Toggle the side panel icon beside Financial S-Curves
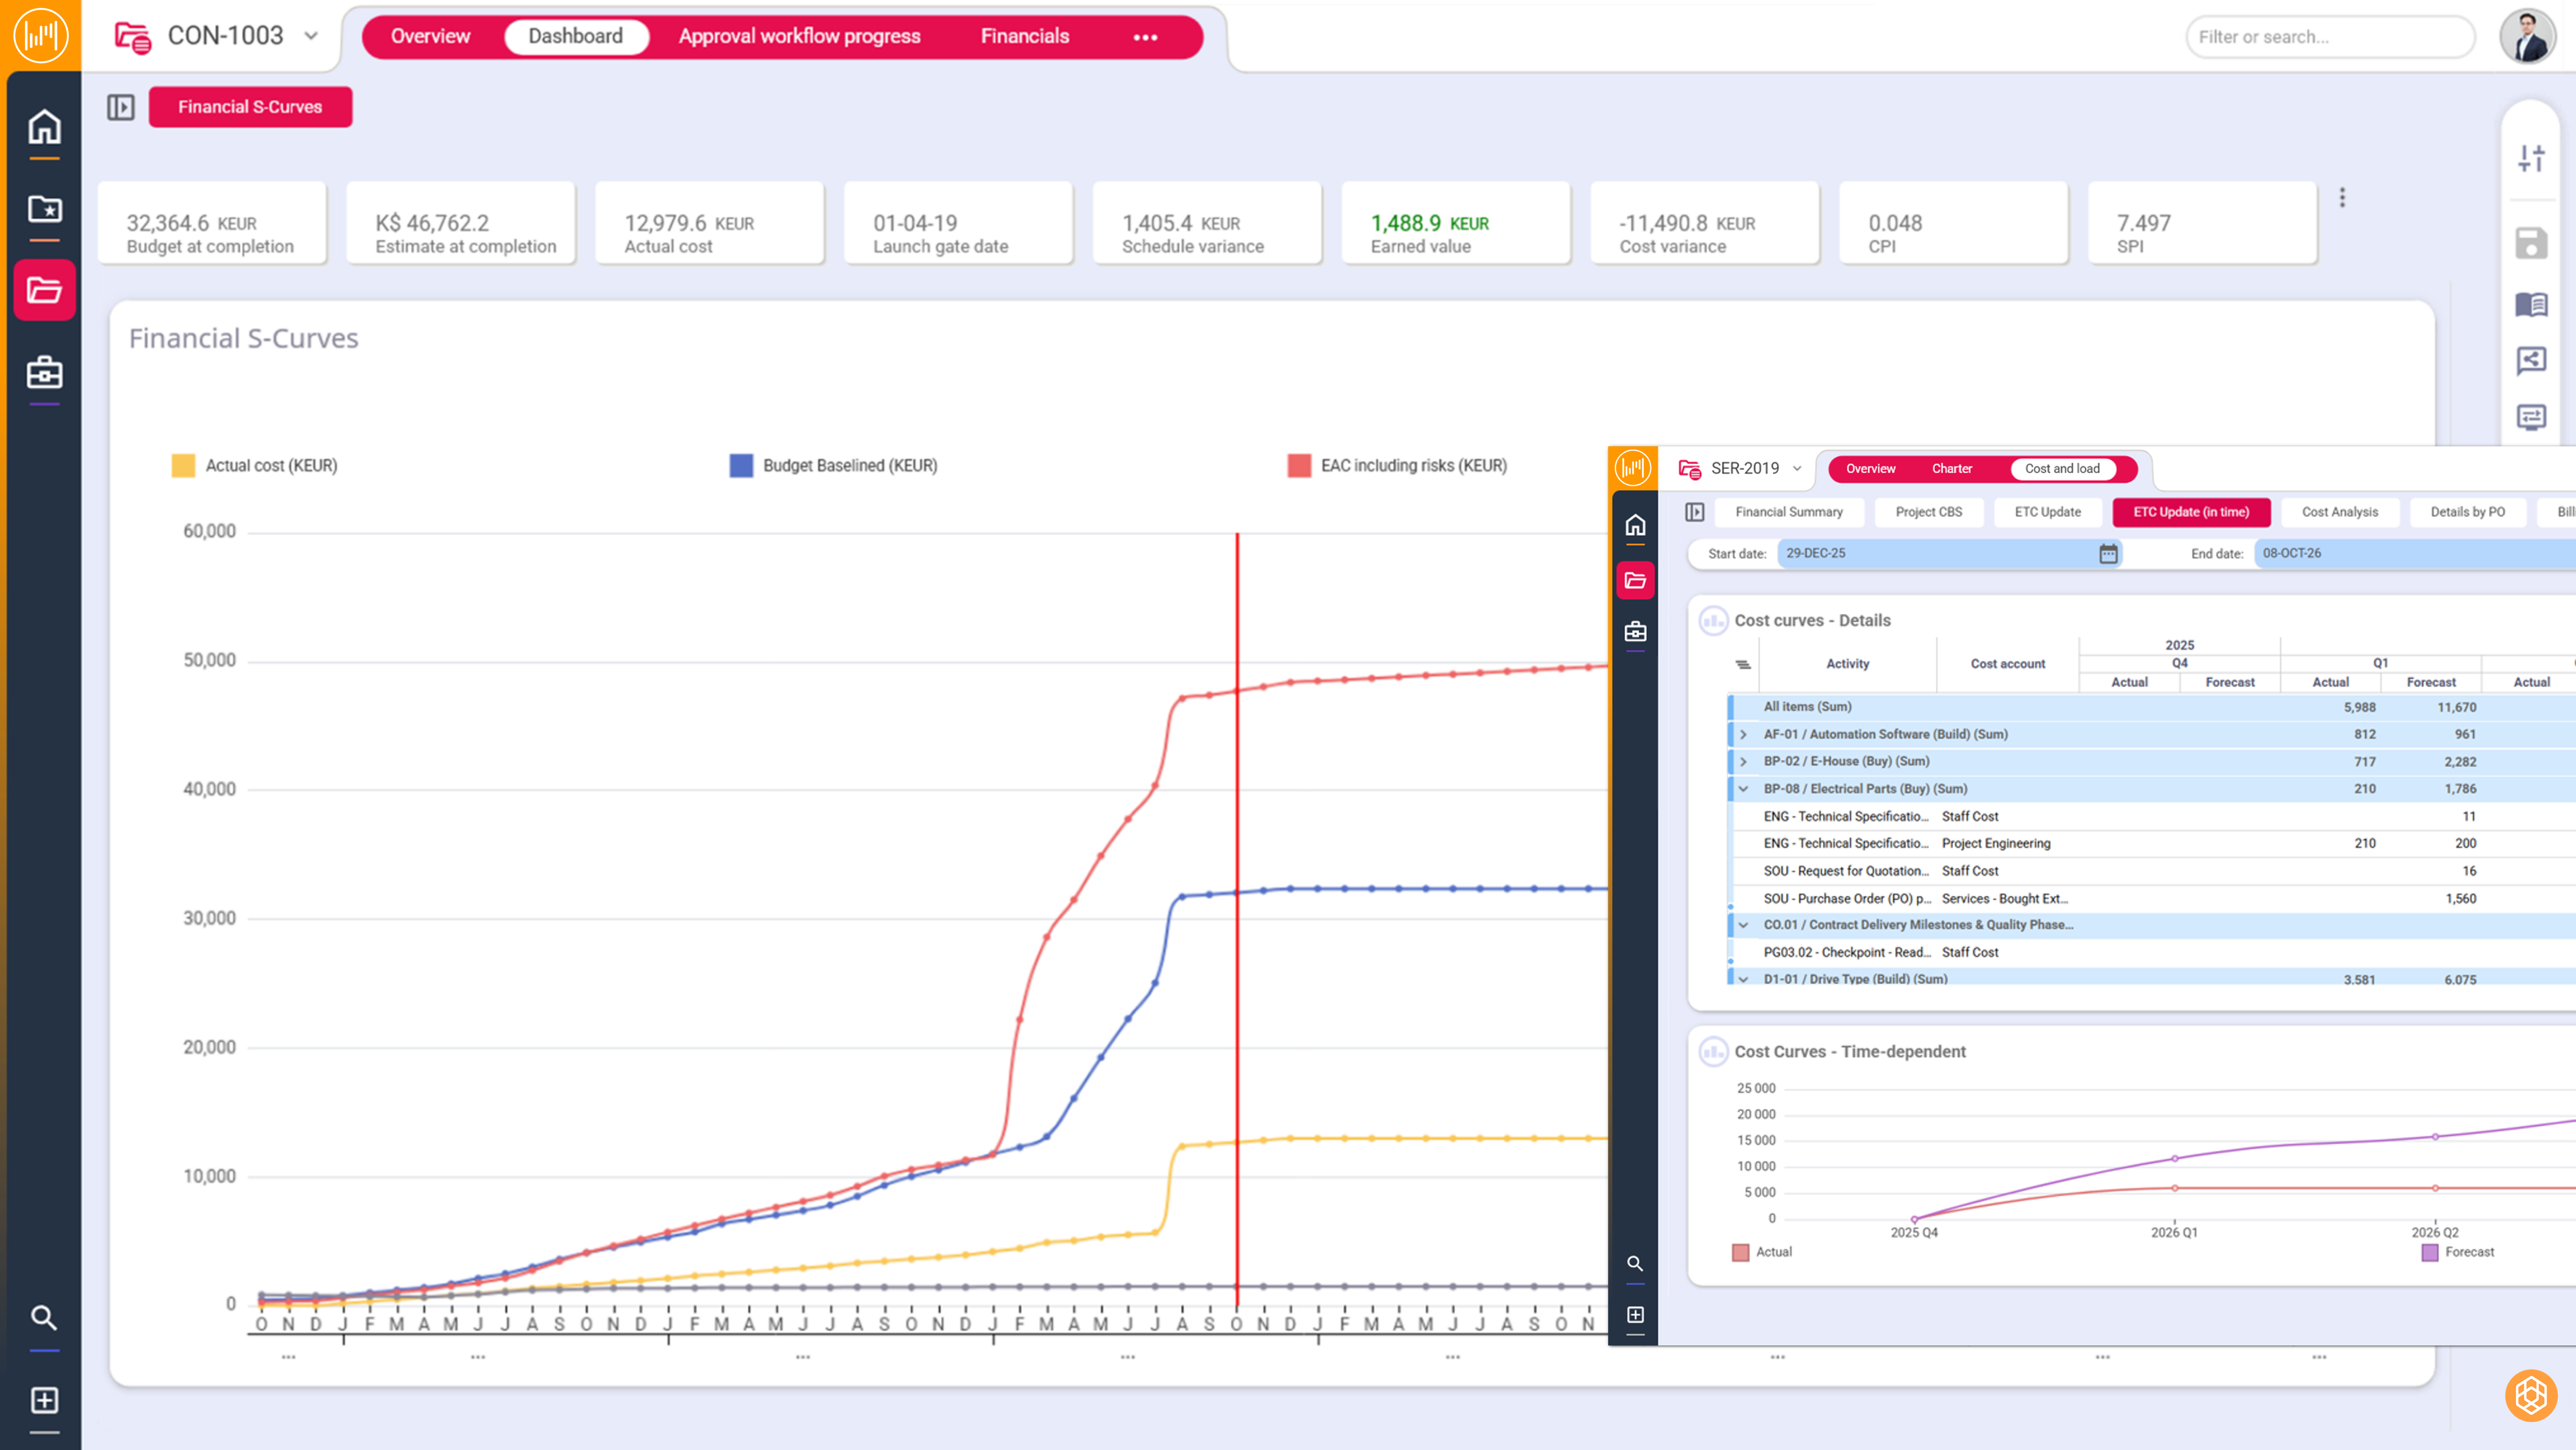The height and width of the screenshot is (1450, 2576). 121,107
